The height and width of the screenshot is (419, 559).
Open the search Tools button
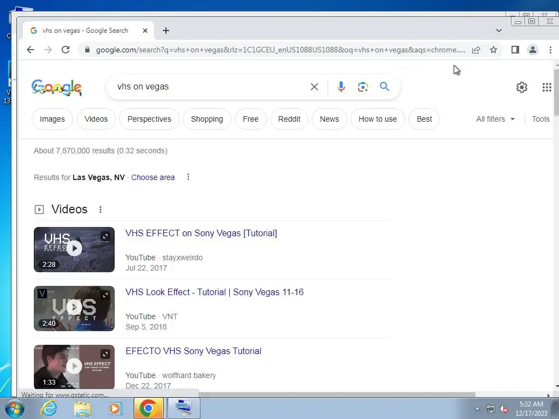(540, 119)
